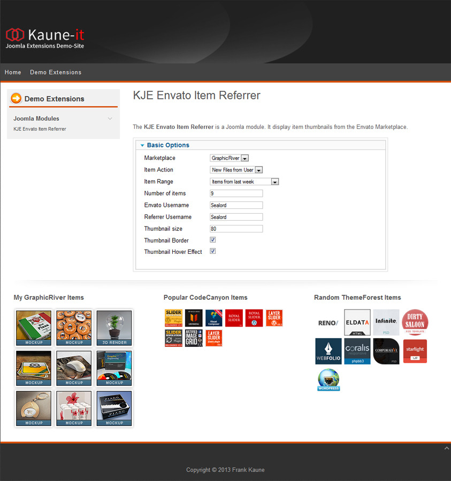Viewport: 451px width, 481px height.
Task: Open the Item Action dropdown
Action: (x=236, y=169)
